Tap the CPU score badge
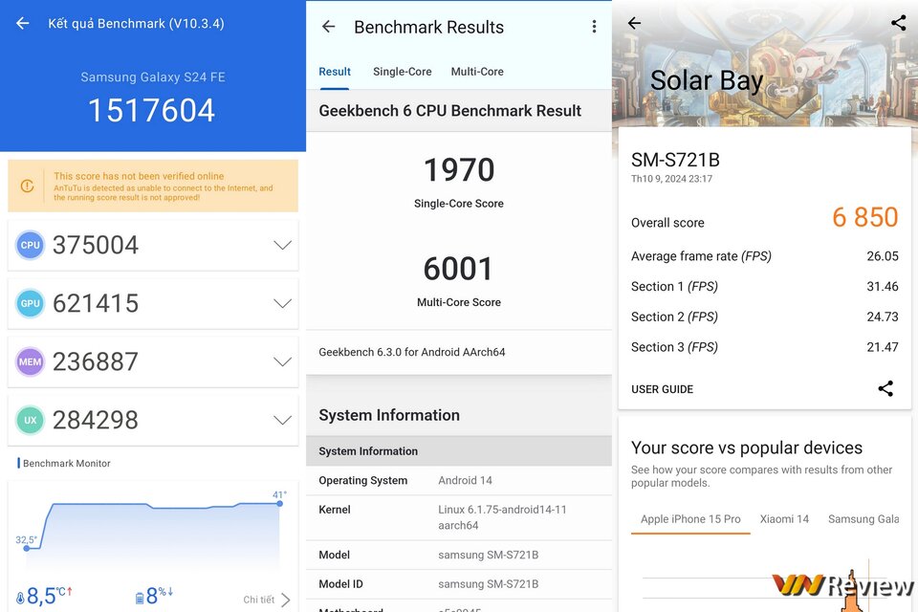Viewport: 918px width, 612px height. point(30,245)
